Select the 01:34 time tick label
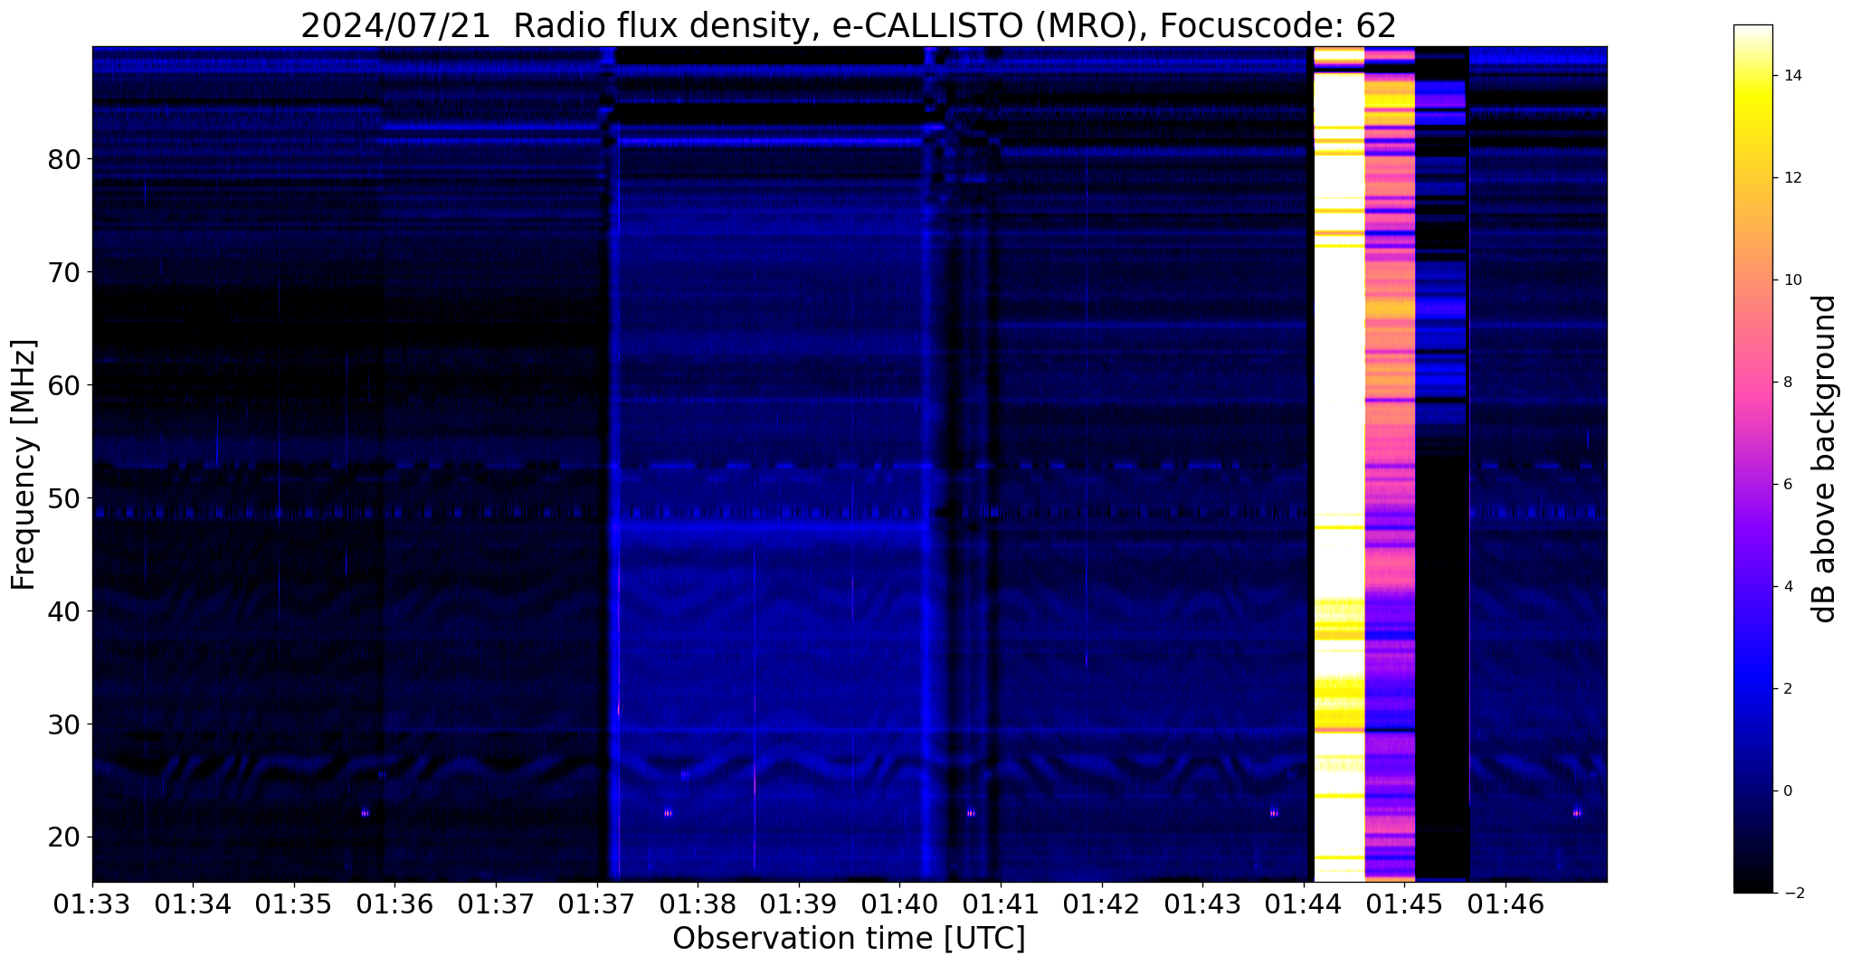 point(193,904)
